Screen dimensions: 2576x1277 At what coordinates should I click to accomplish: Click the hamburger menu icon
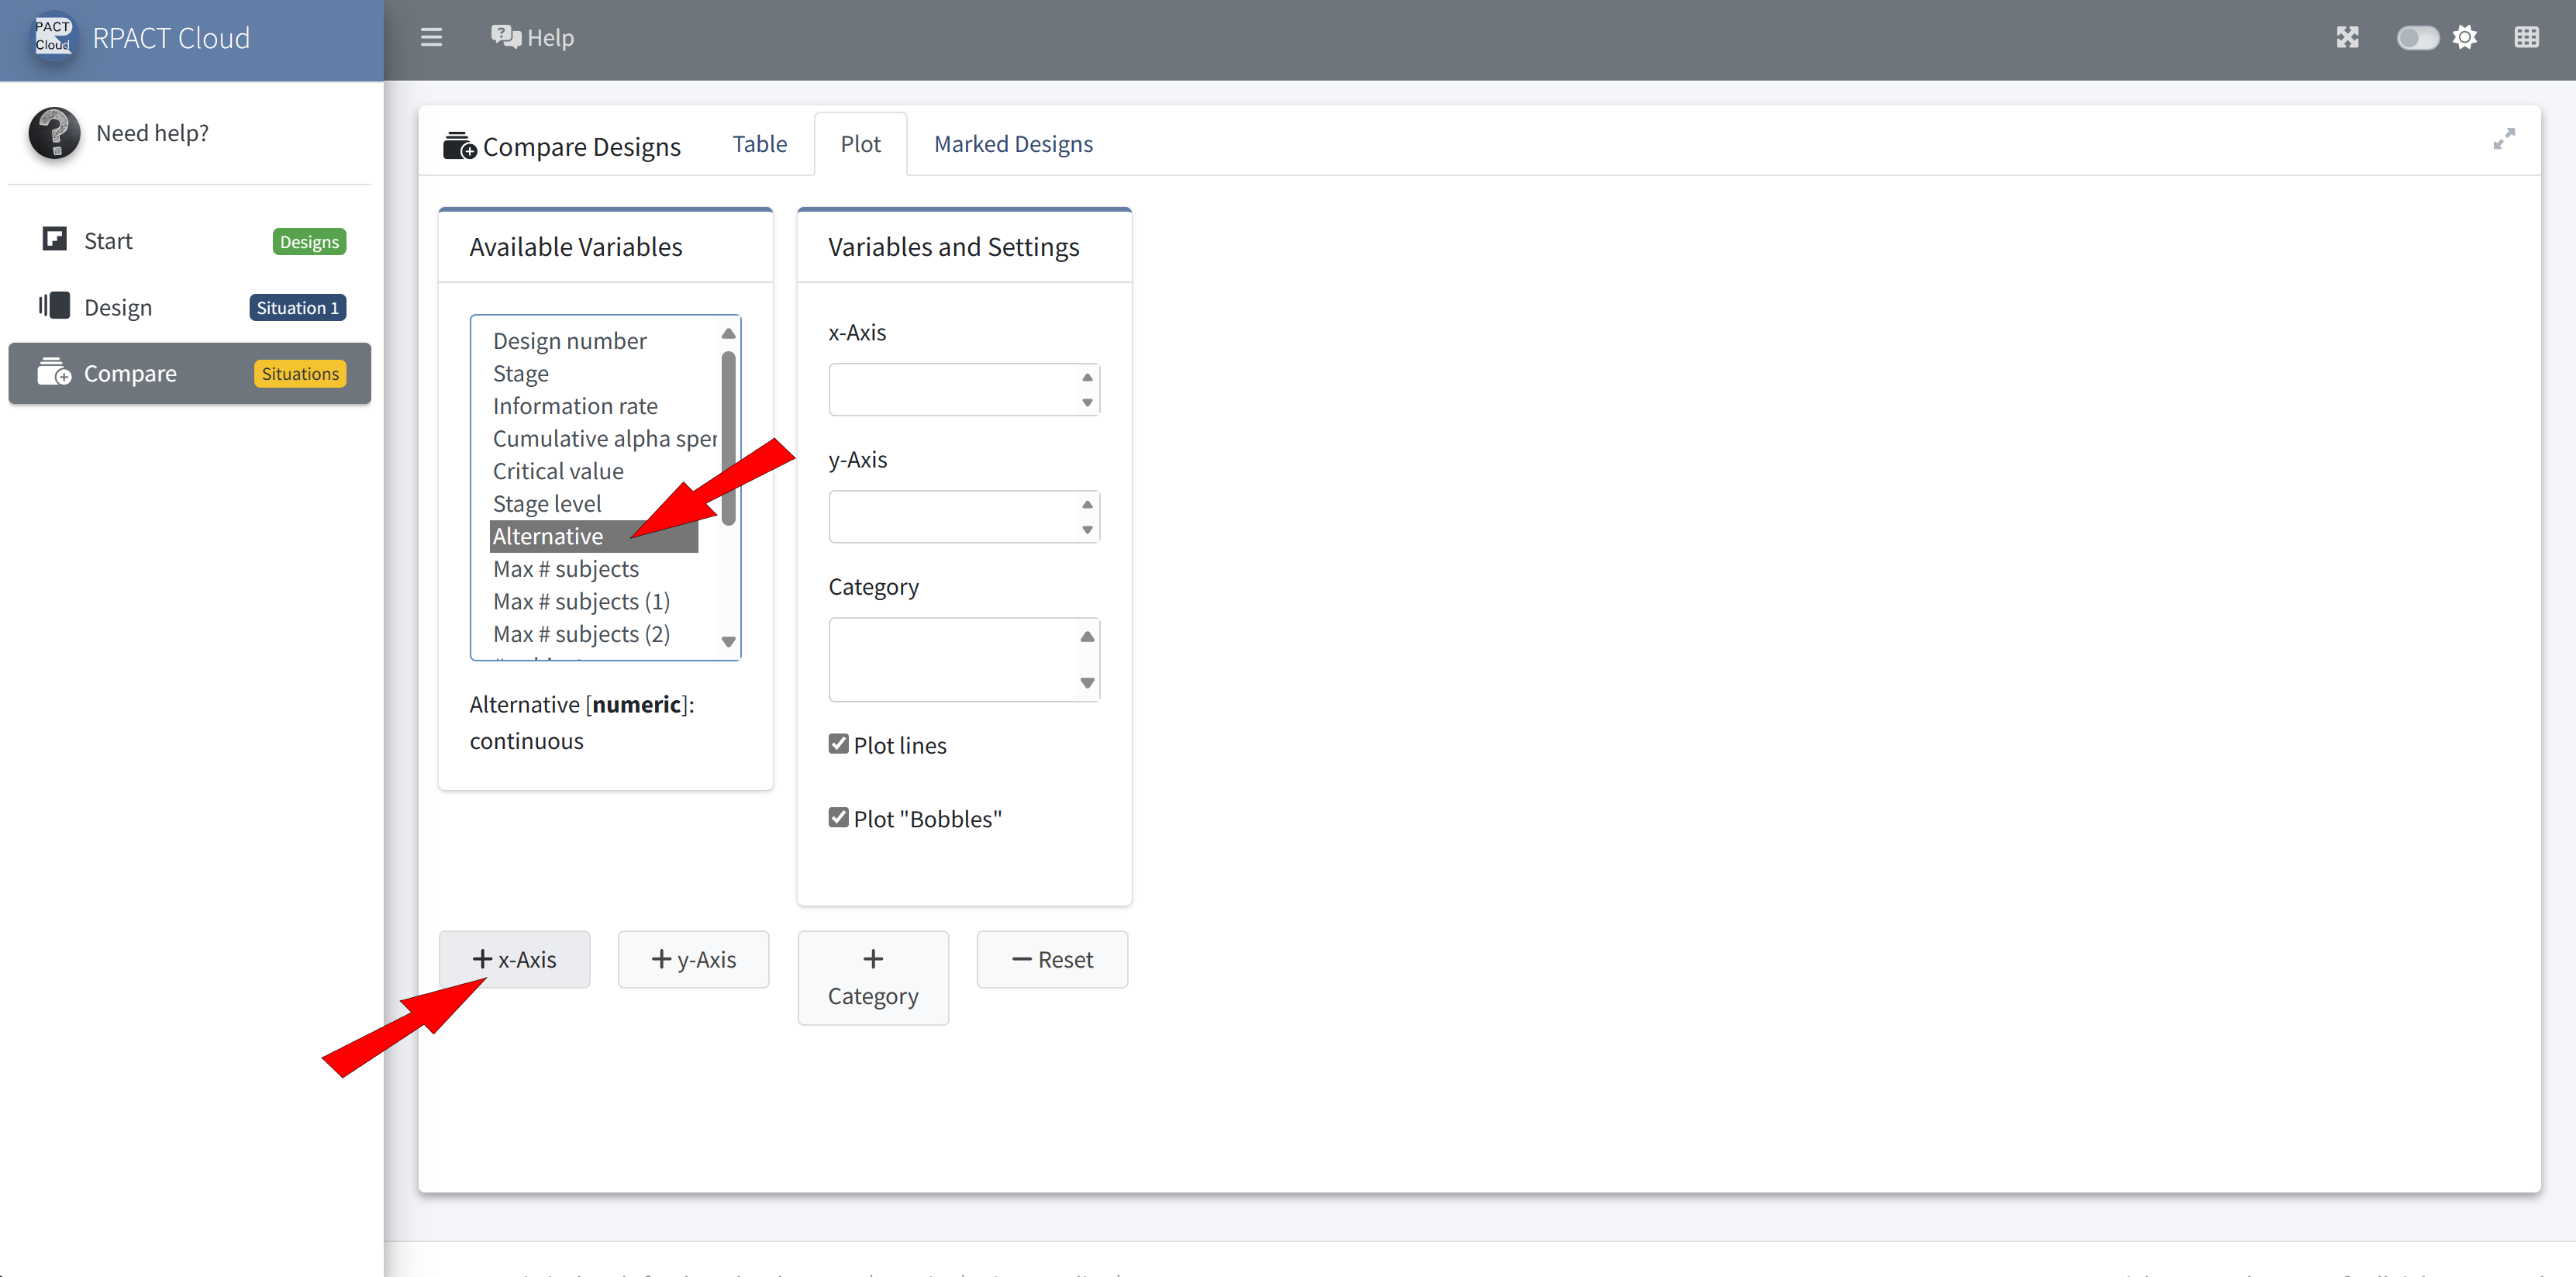[431, 38]
